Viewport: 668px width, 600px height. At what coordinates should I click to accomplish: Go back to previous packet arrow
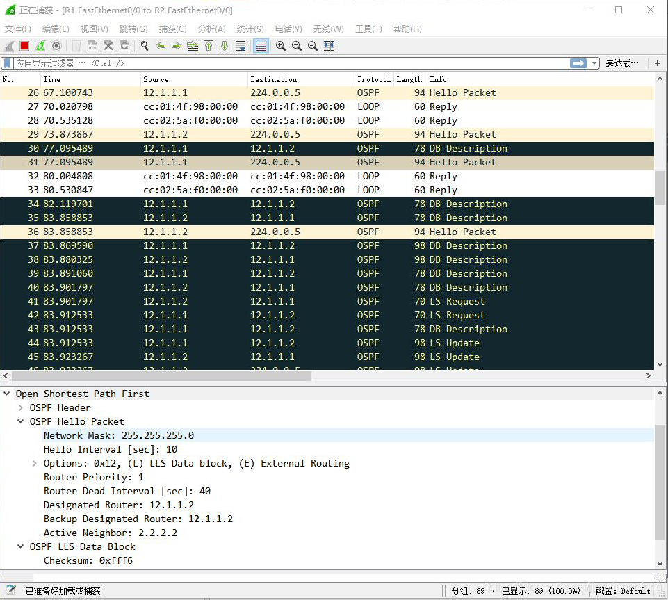tap(161, 46)
